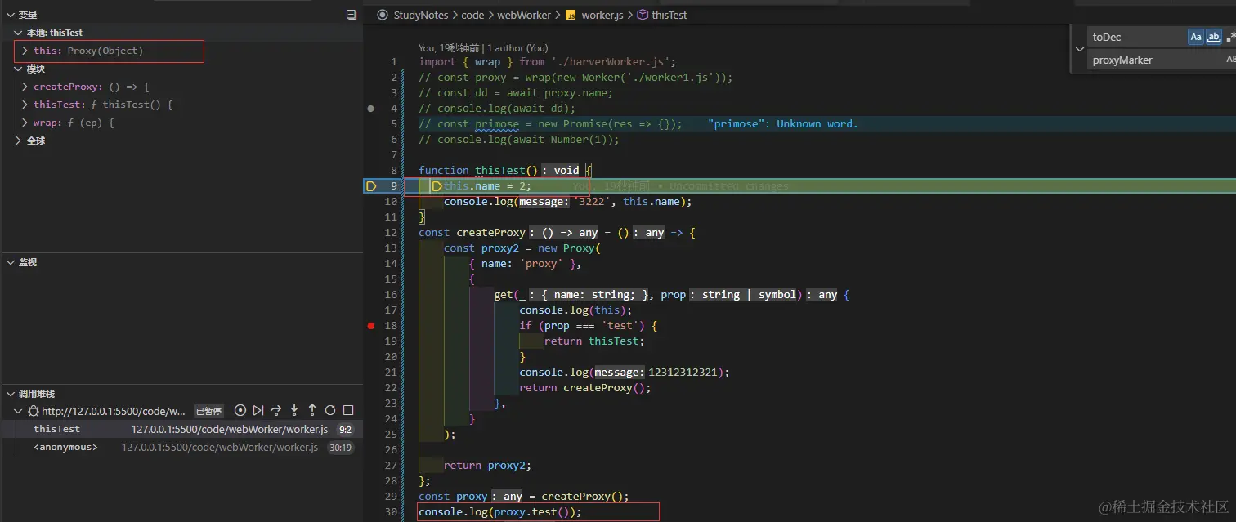
Task: Click the Step Into down-arrow icon
Action: pyautogui.click(x=294, y=411)
